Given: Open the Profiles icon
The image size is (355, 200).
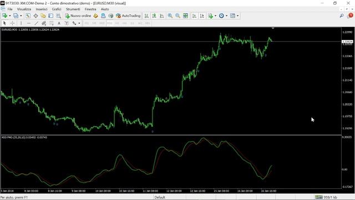Looking at the screenshot, I should (x=16, y=16).
